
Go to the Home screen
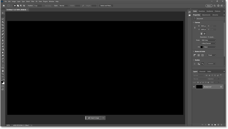[4, 6]
